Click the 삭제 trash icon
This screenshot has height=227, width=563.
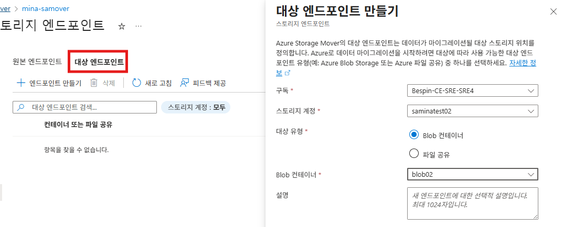pyautogui.click(x=94, y=83)
